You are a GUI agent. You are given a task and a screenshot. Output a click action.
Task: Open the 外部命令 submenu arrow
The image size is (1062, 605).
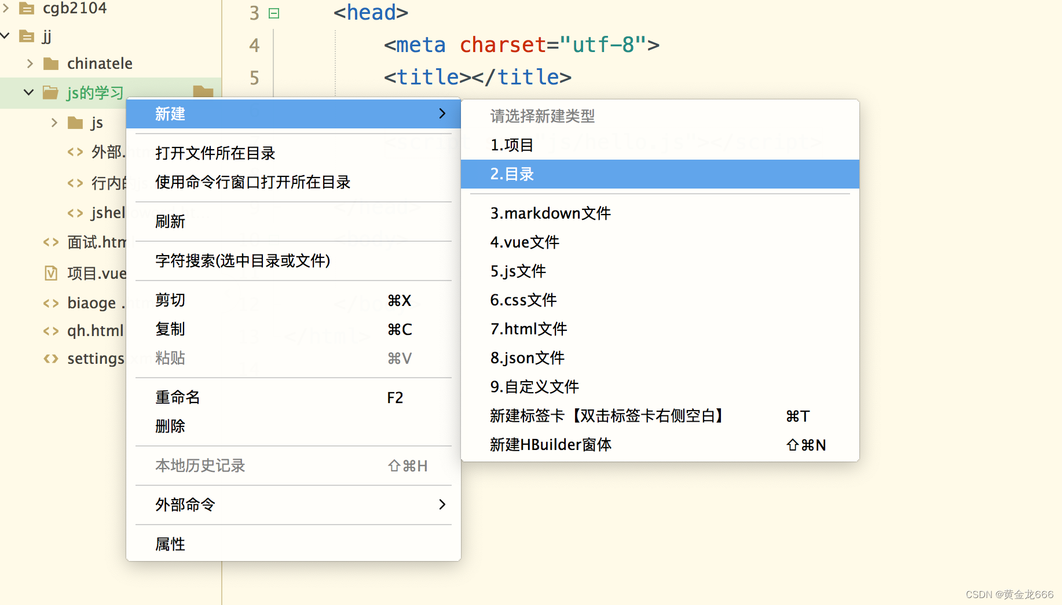coord(442,504)
